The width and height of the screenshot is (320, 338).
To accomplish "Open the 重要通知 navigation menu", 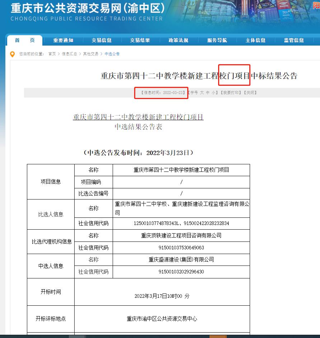I will pos(63,41).
